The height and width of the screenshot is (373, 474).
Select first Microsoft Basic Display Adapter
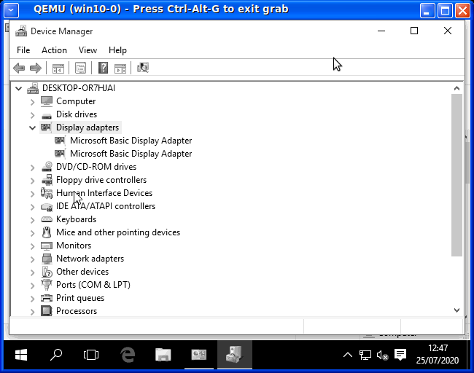coord(131,141)
